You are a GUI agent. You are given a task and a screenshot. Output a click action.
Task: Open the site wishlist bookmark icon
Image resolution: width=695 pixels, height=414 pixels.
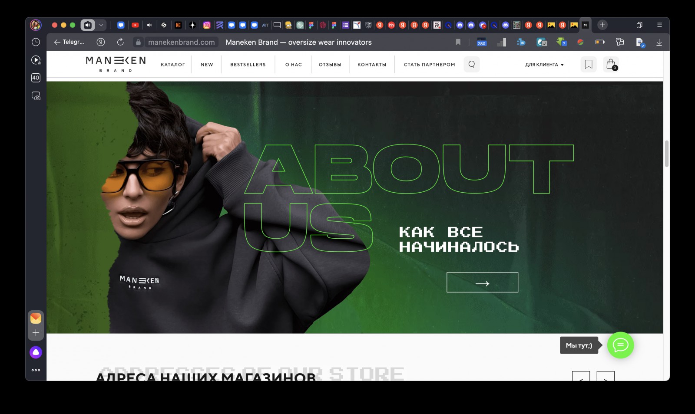tap(589, 64)
